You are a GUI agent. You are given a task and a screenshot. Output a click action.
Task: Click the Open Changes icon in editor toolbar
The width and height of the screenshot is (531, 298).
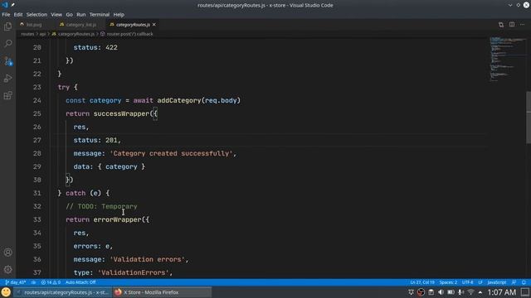(x=501, y=25)
